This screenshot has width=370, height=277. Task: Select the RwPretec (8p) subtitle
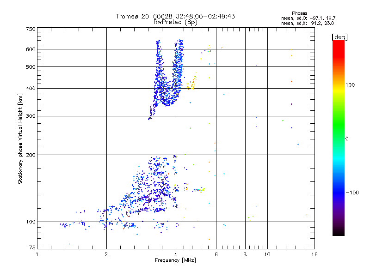tap(175, 22)
